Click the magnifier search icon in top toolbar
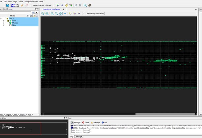This screenshot has width=202, height=138. [85, 5]
